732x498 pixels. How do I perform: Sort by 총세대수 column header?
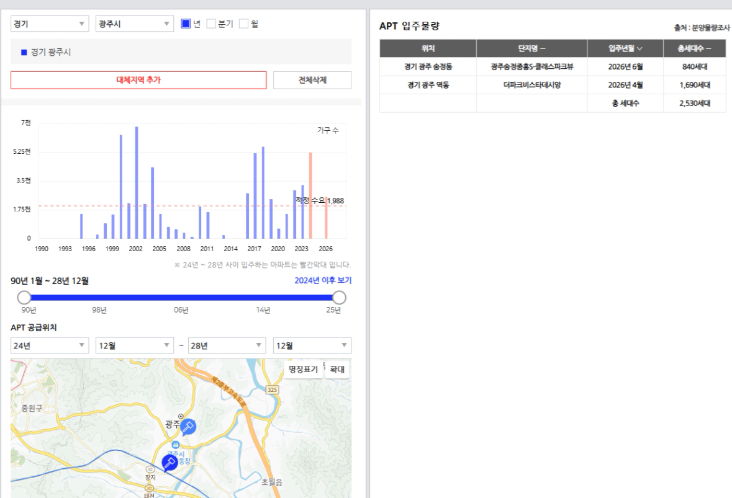pos(694,48)
